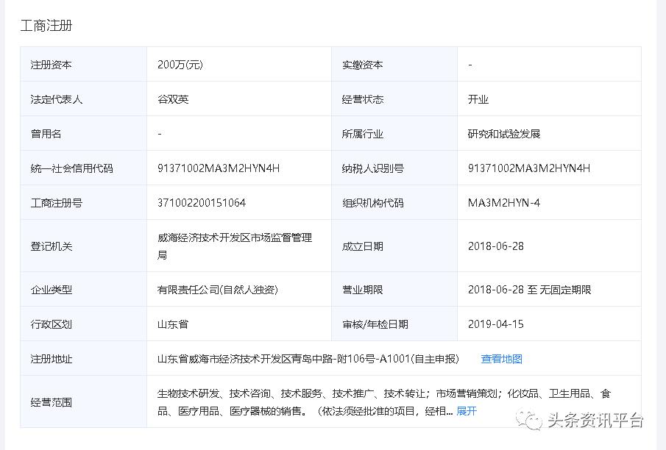Click the 查看地图 link to view the map
Viewport: 666px width, 450px height.
coord(502,359)
